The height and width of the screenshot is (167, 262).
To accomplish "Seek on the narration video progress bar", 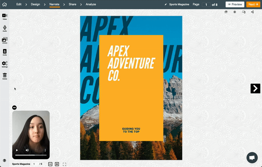I will (x=31, y=155).
